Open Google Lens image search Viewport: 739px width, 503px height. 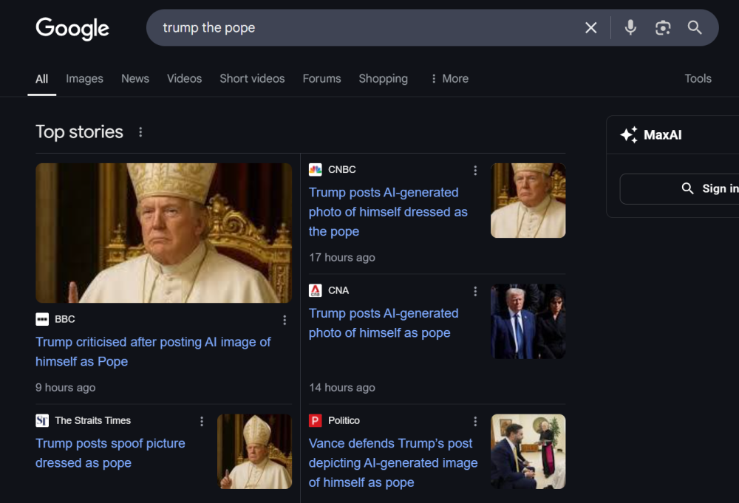pos(662,27)
